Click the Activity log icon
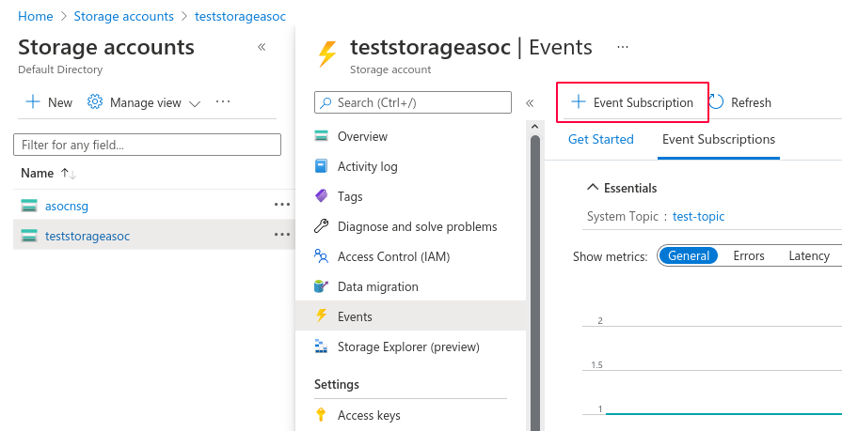Image resolution: width=842 pixels, height=431 pixels. (321, 166)
